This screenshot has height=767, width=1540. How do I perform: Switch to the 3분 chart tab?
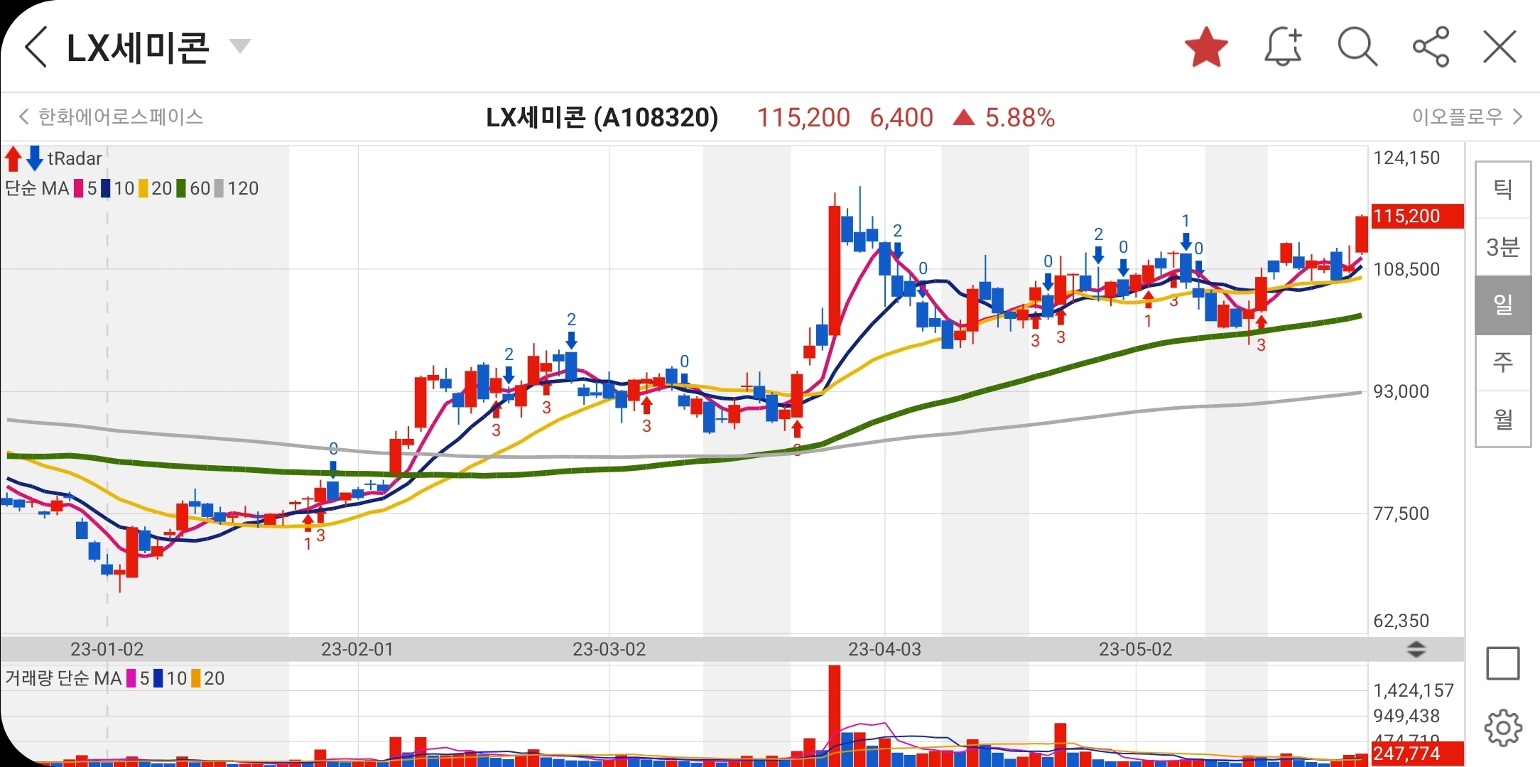tap(1503, 247)
